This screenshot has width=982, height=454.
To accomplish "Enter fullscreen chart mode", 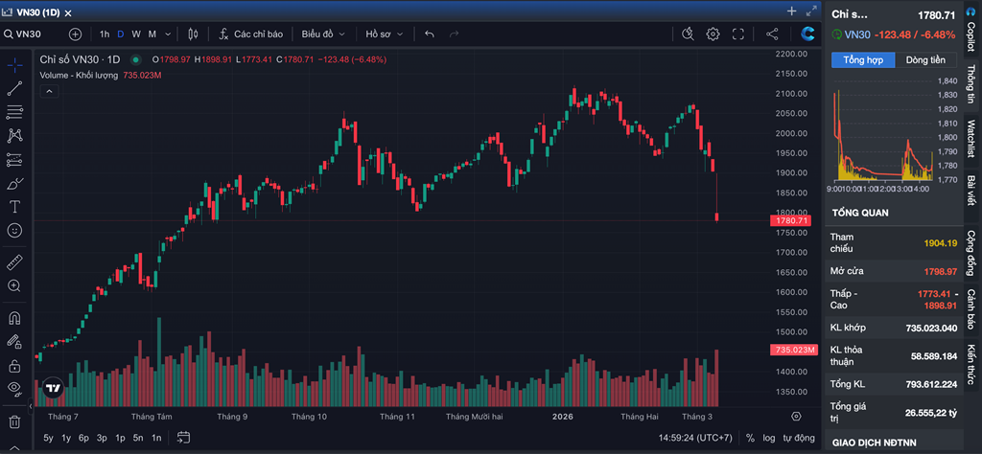I will click(738, 34).
